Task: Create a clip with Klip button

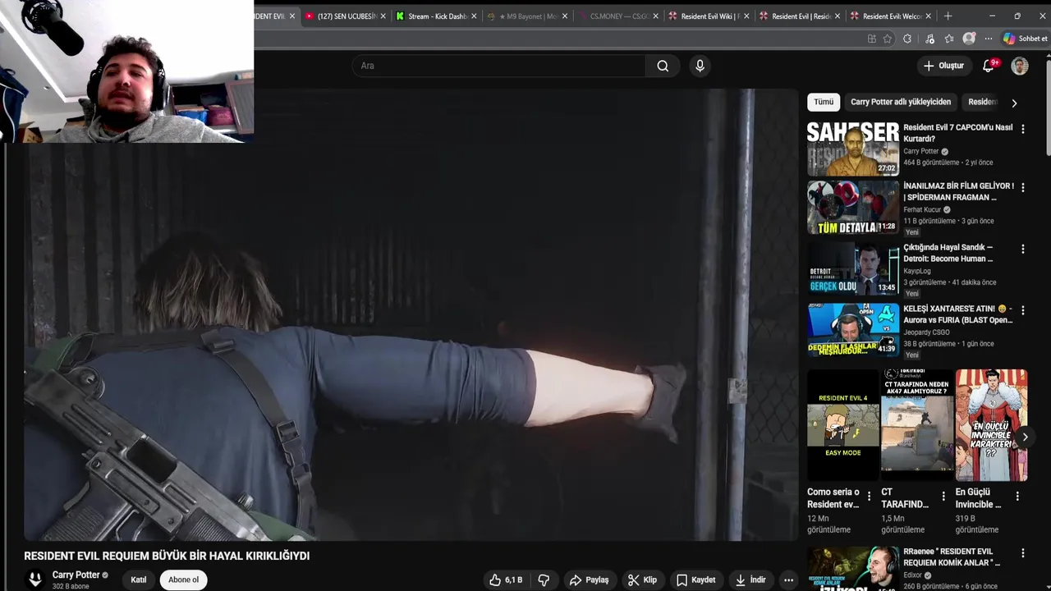Action: click(642, 580)
